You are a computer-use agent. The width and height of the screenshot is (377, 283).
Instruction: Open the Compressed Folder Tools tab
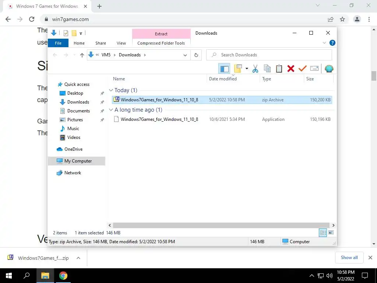[161, 43]
